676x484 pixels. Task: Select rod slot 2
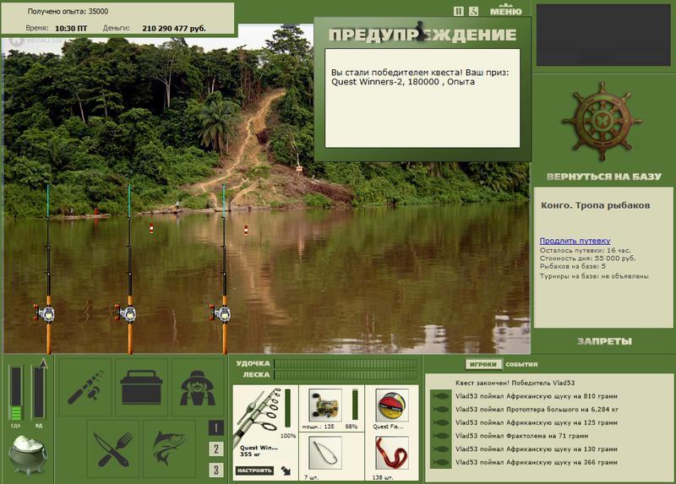tap(216, 449)
